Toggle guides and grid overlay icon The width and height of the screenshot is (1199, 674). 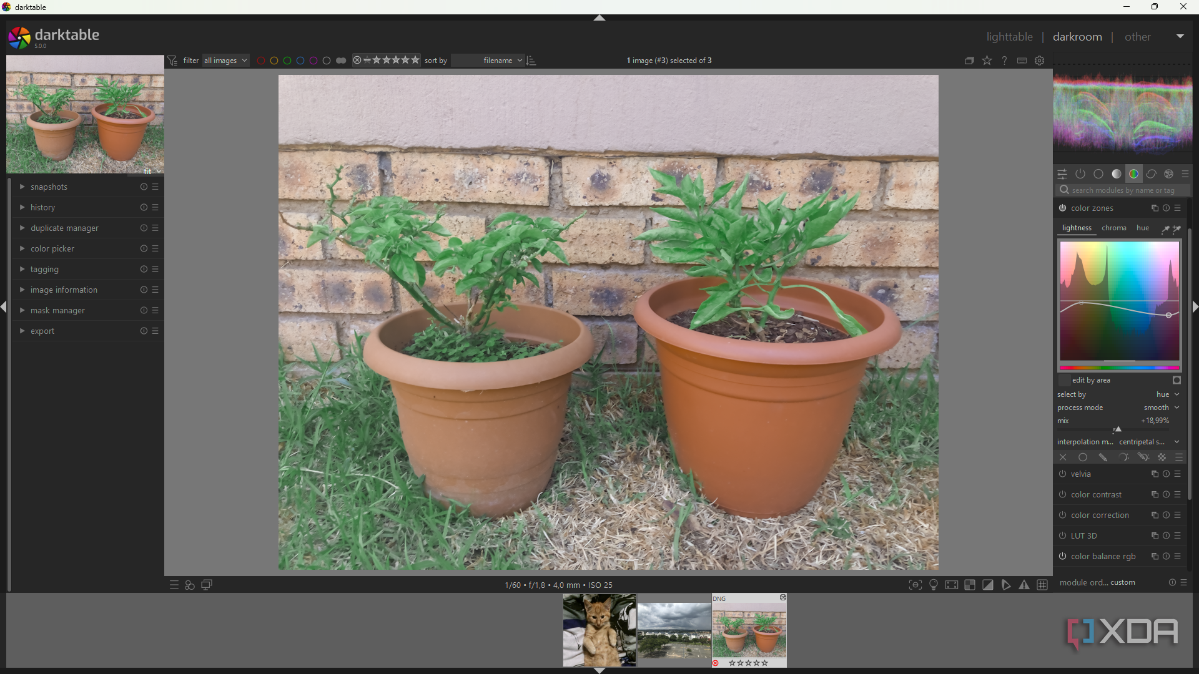[1042, 585]
